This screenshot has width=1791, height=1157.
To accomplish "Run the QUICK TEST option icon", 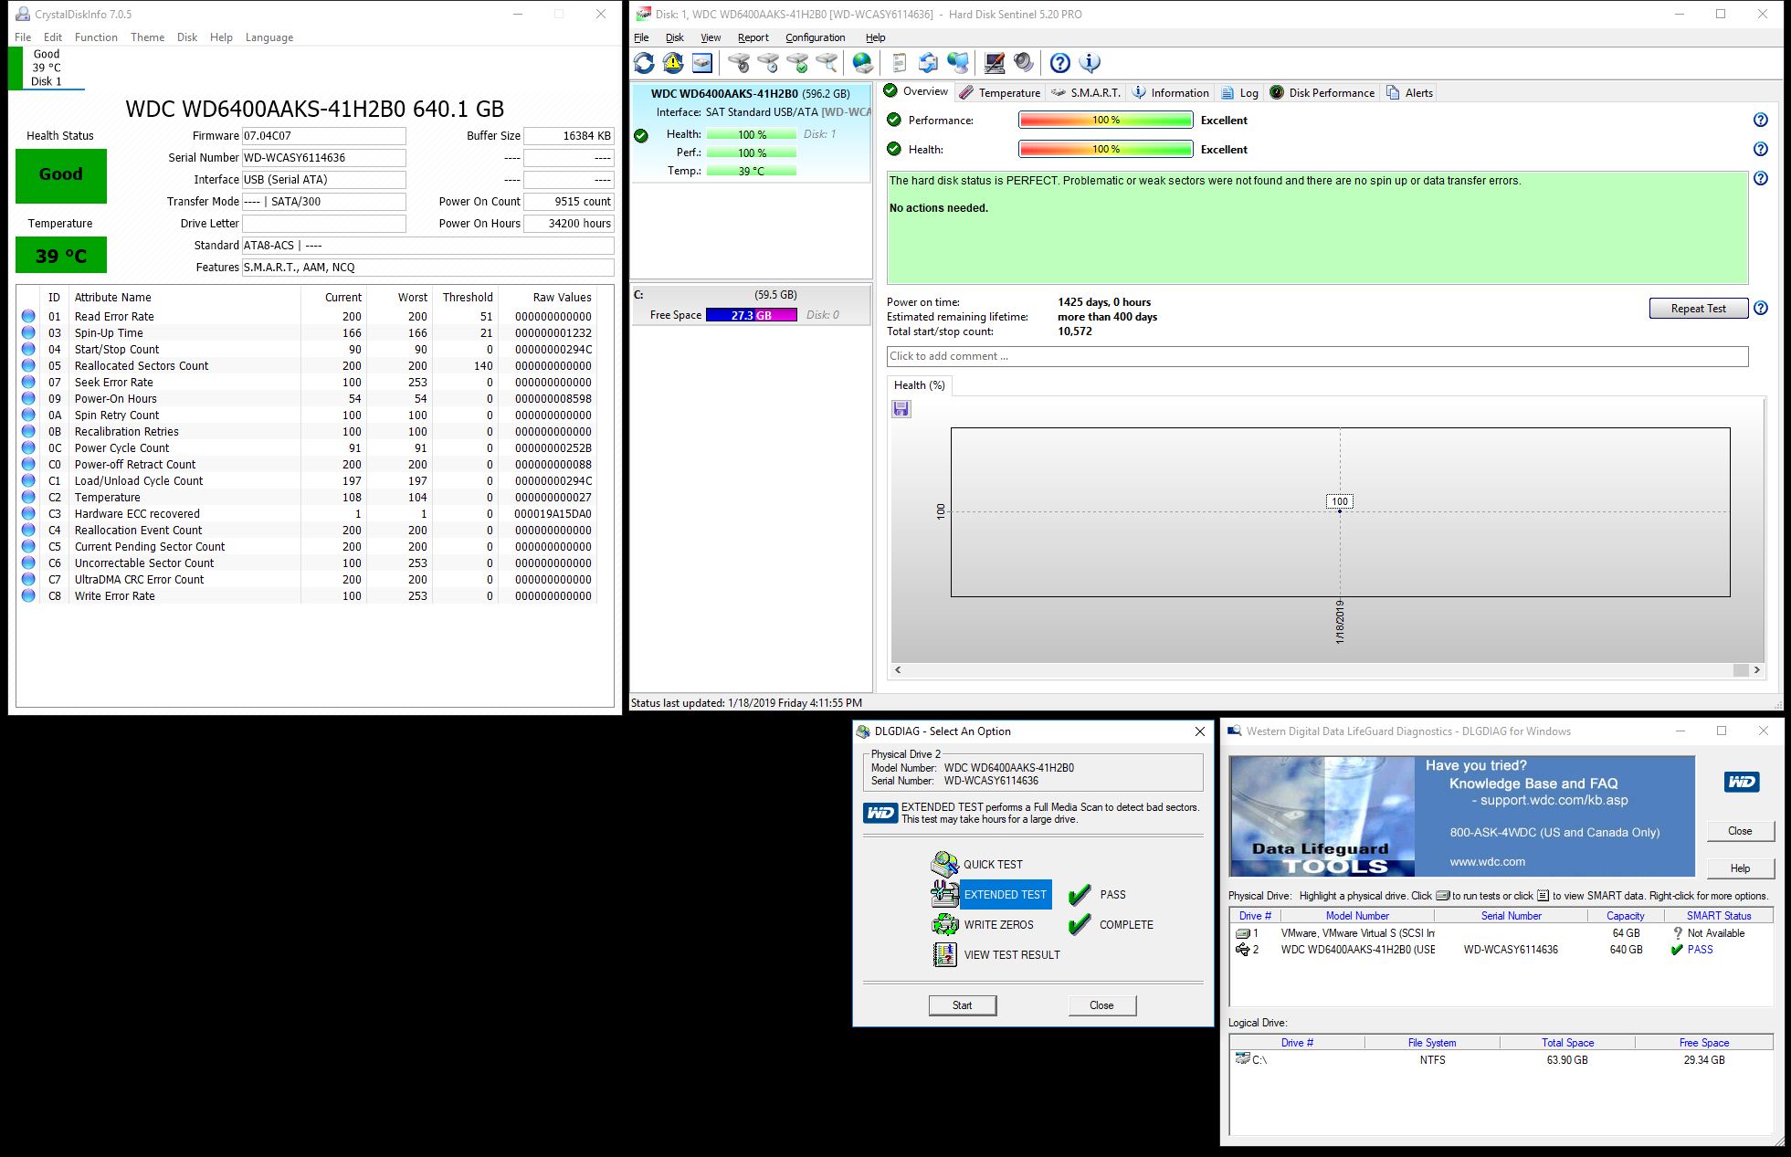I will click(x=944, y=864).
